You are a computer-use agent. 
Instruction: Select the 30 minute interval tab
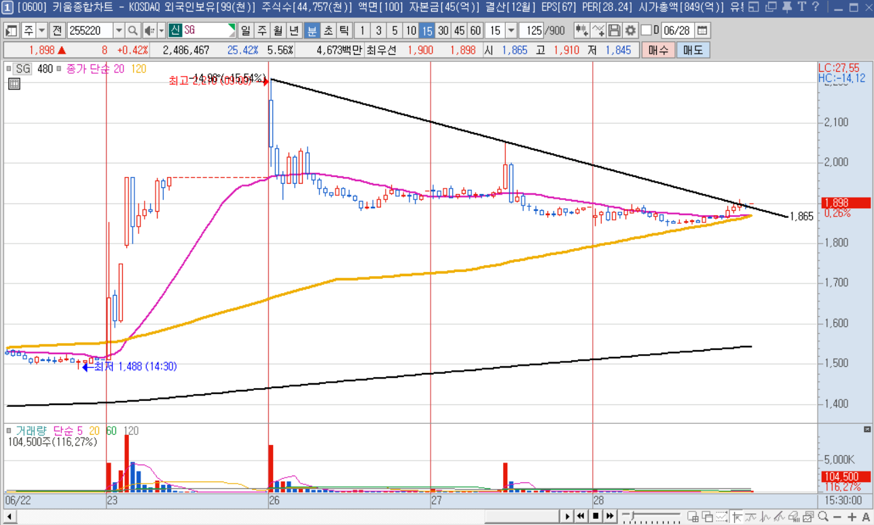tap(443, 31)
